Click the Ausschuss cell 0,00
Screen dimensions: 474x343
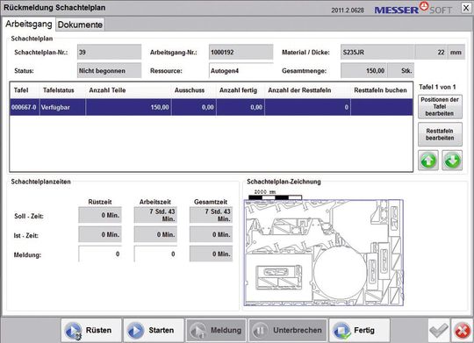click(194, 107)
